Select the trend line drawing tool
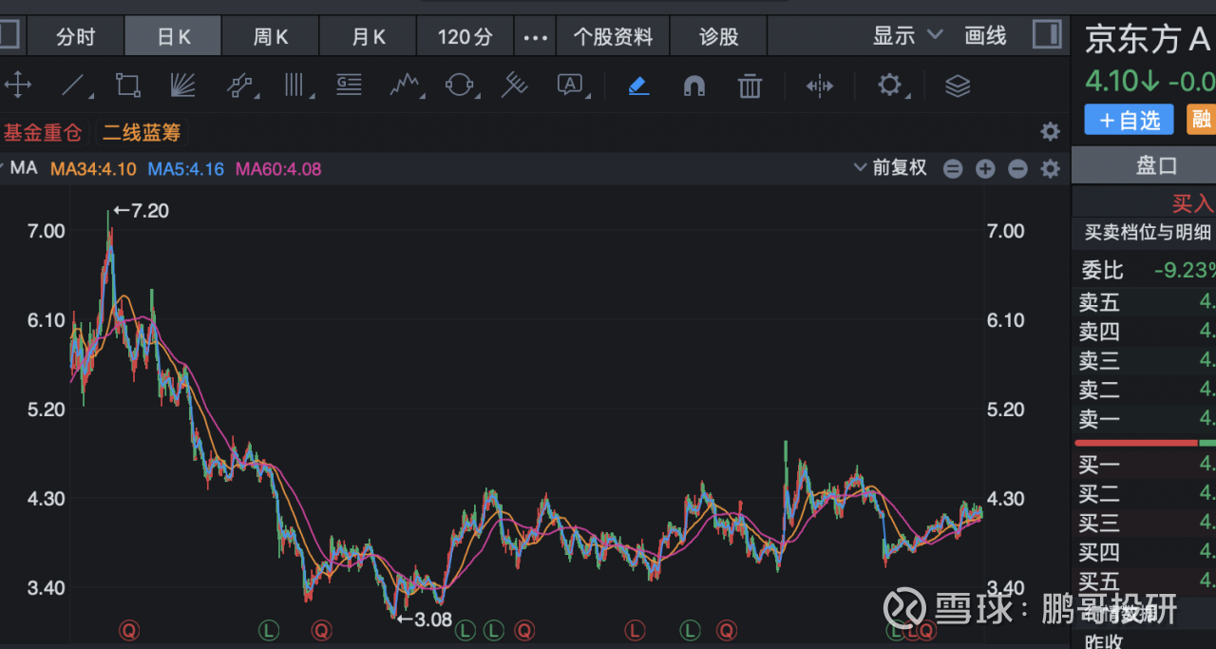1216x649 pixels. point(74,86)
